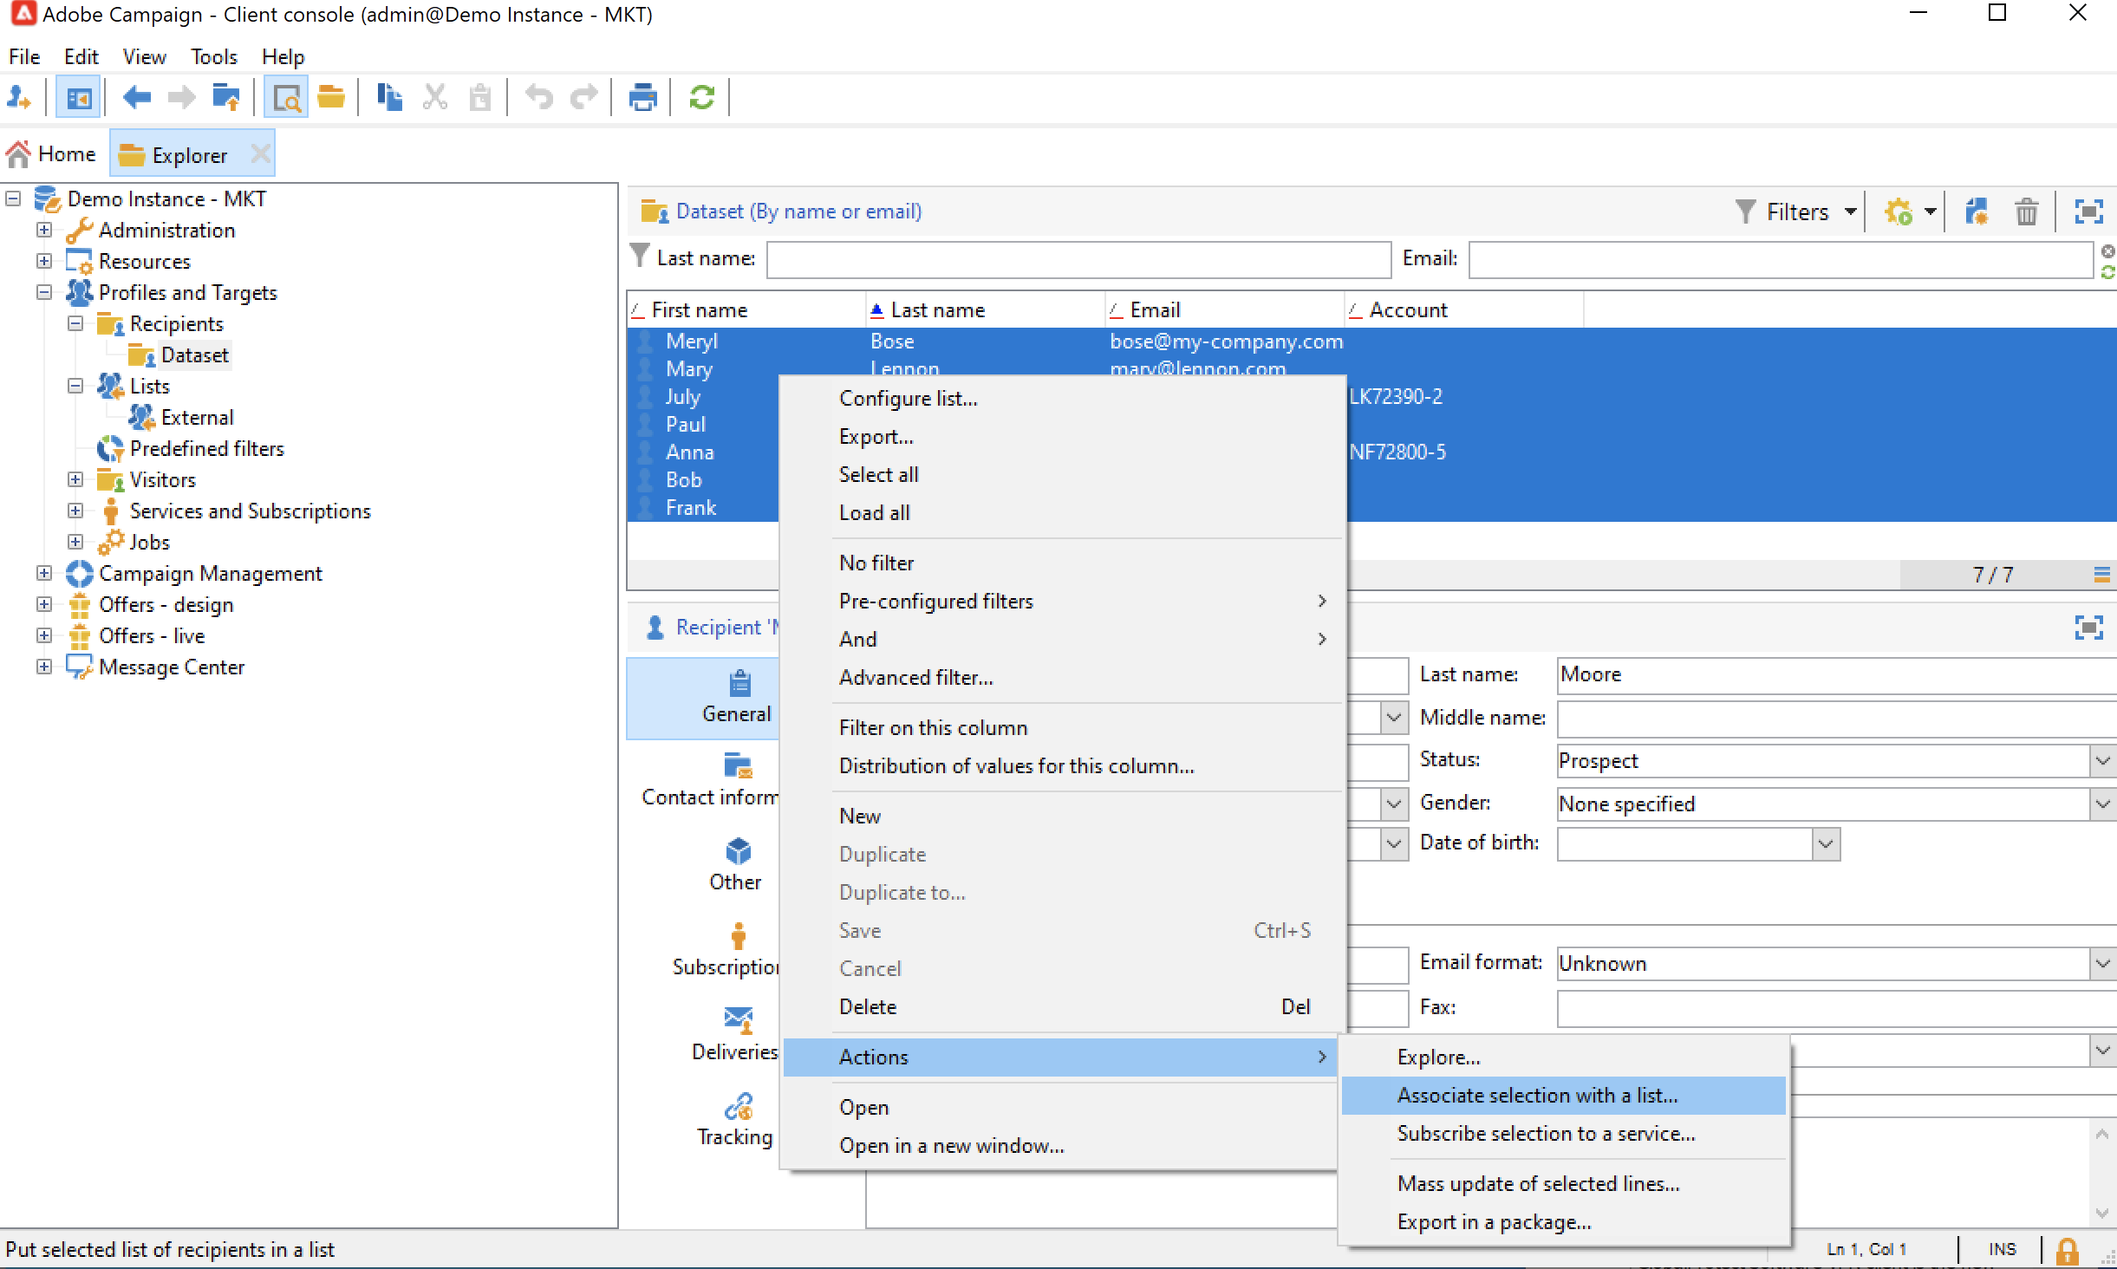Viewport: 2117px width, 1269px height.
Task: Click the back navigation arrow icon
Action: pos(137,98)
